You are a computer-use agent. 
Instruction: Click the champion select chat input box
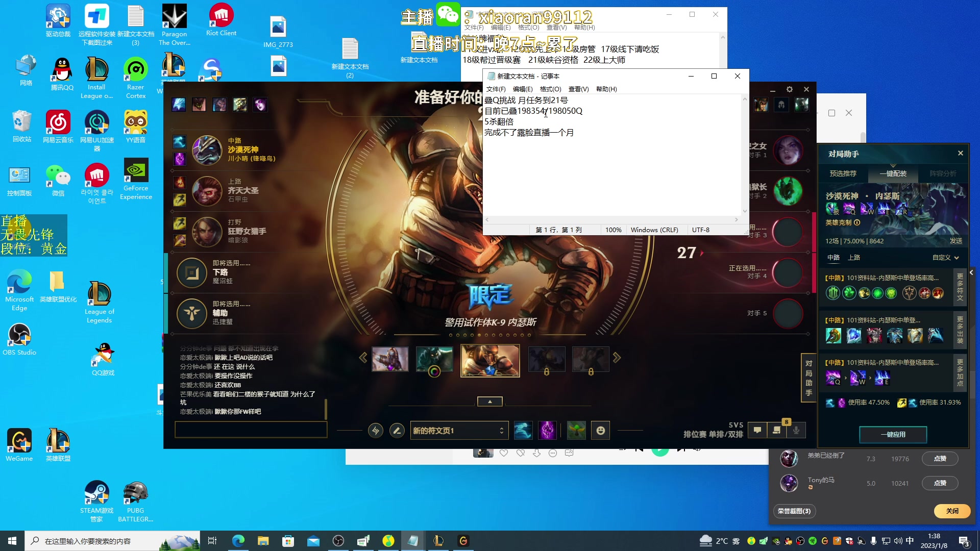tap(251, 430)
